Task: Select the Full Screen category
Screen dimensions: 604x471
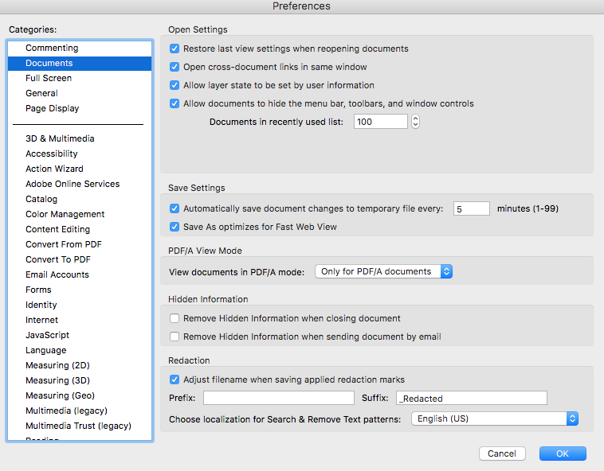Action: [49, 78]
